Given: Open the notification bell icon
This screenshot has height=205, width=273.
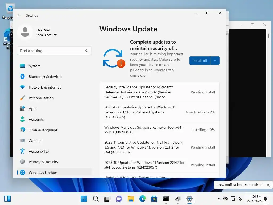Looking at the screenshot, I should pyautogui.click(x=266, y=198).
